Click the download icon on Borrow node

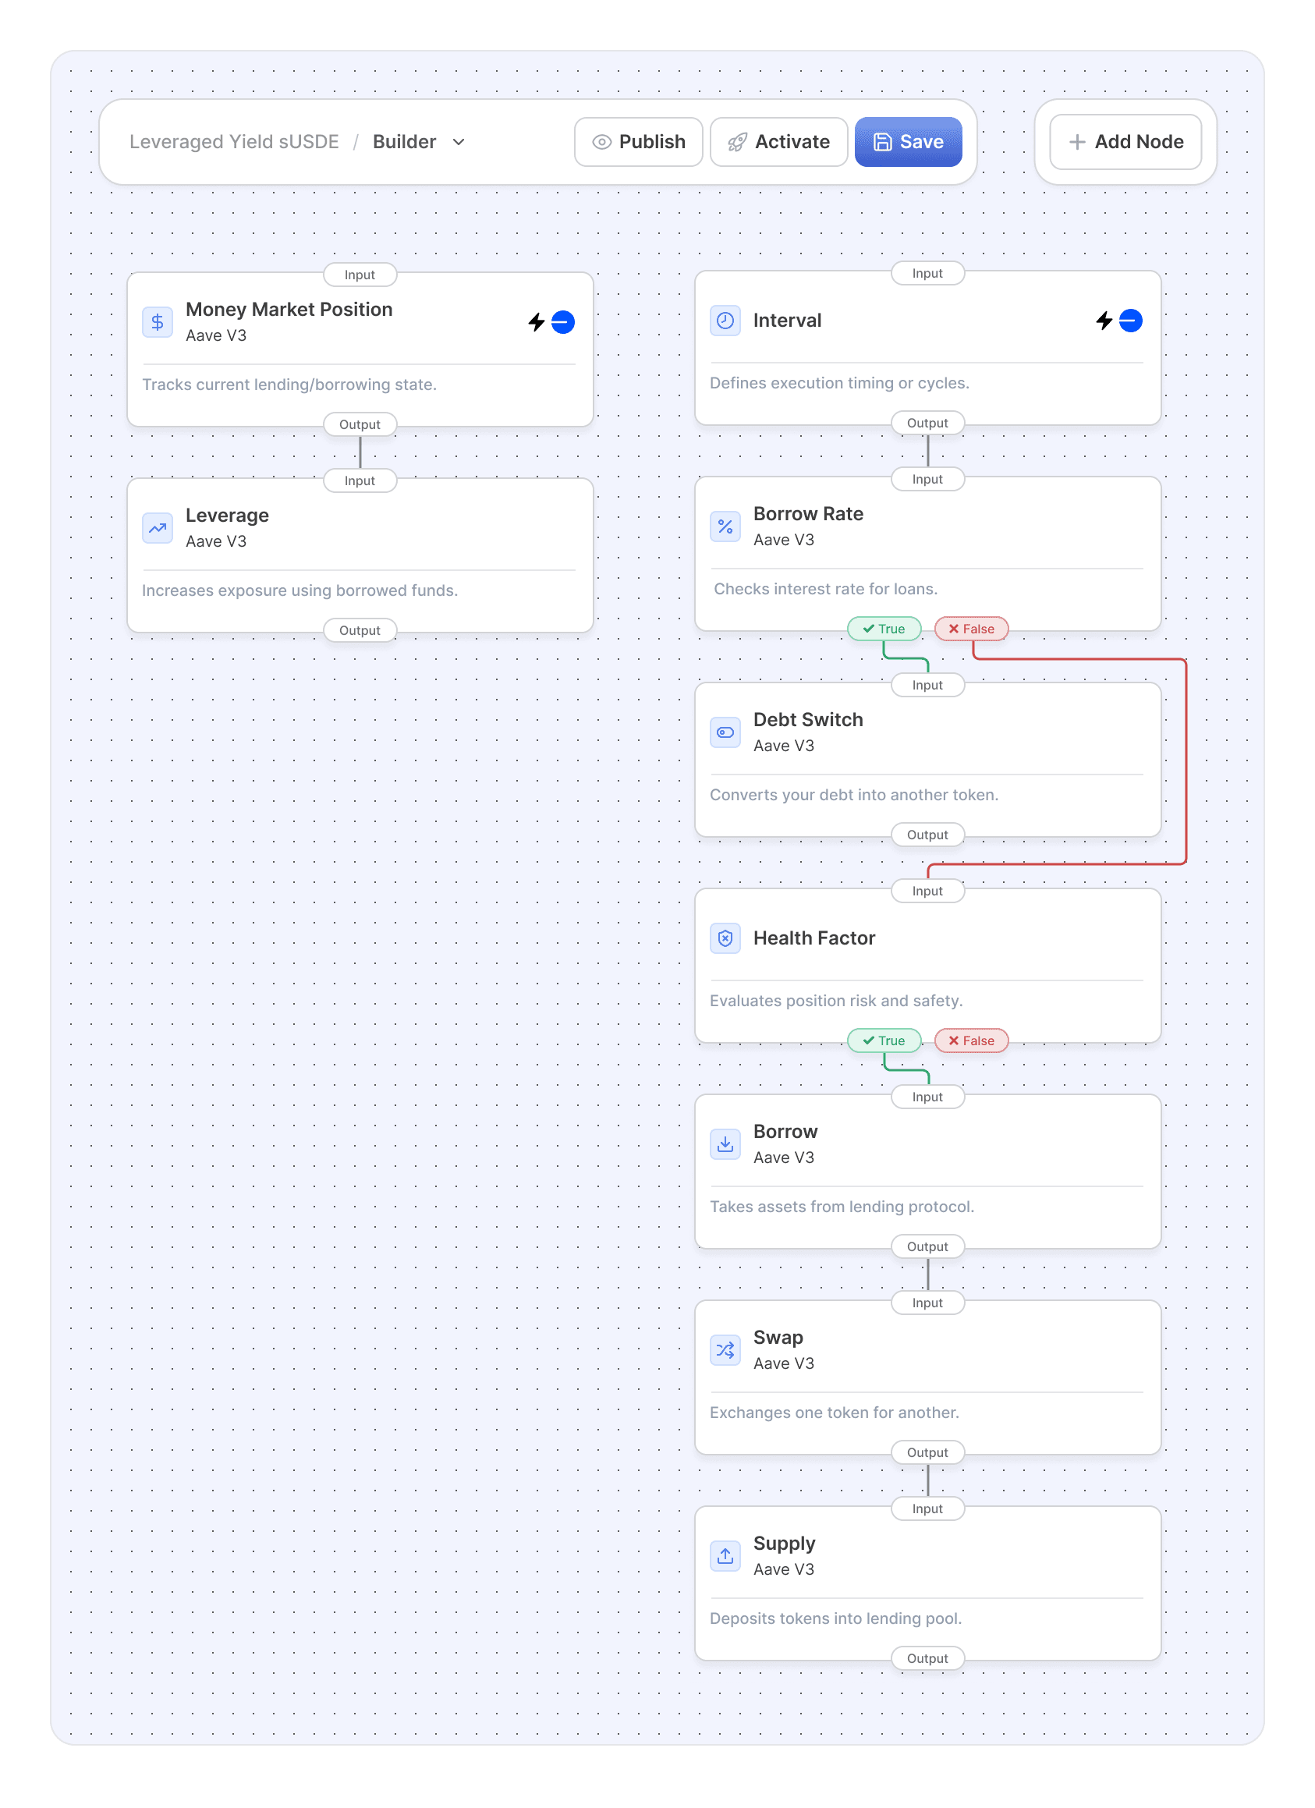coord(725,1144)
